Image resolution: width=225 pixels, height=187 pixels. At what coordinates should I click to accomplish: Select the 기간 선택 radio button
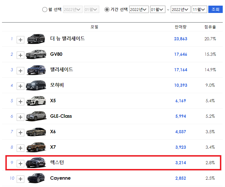pos(107,10)
